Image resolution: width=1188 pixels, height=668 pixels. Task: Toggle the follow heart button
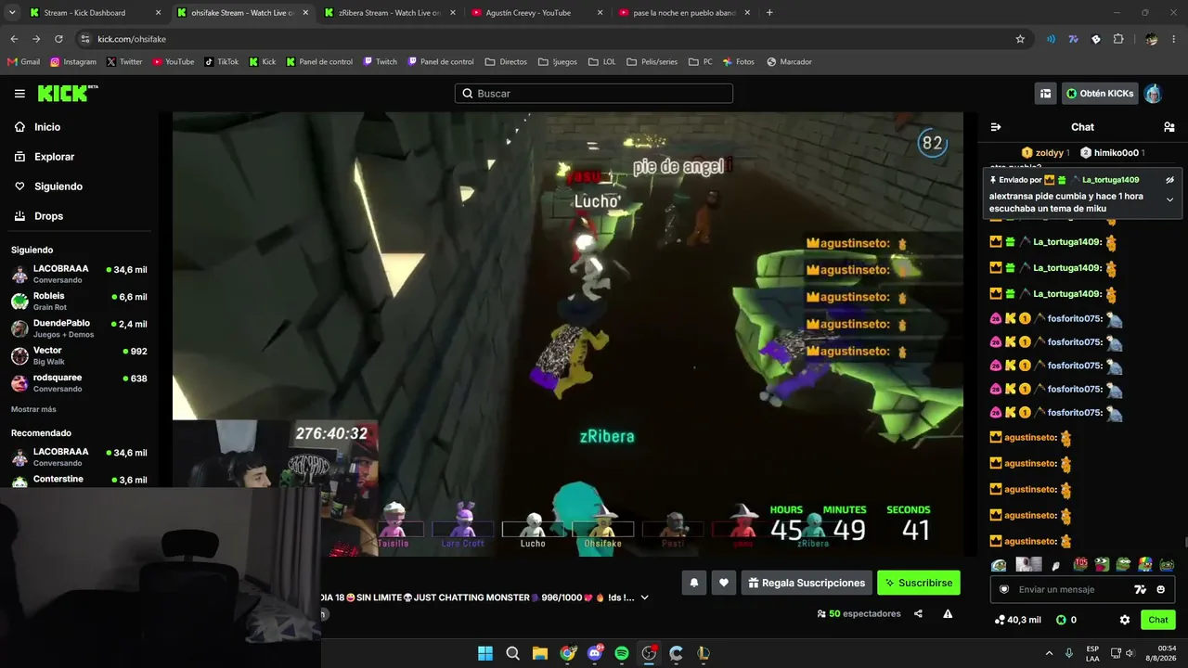[724, 583]
